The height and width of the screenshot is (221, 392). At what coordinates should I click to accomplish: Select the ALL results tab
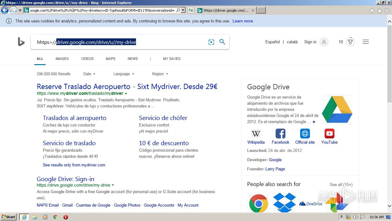click(40, 59)
